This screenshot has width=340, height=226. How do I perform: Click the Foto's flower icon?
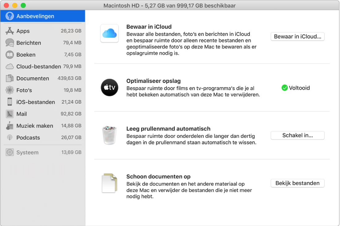[x=10, y=90]
